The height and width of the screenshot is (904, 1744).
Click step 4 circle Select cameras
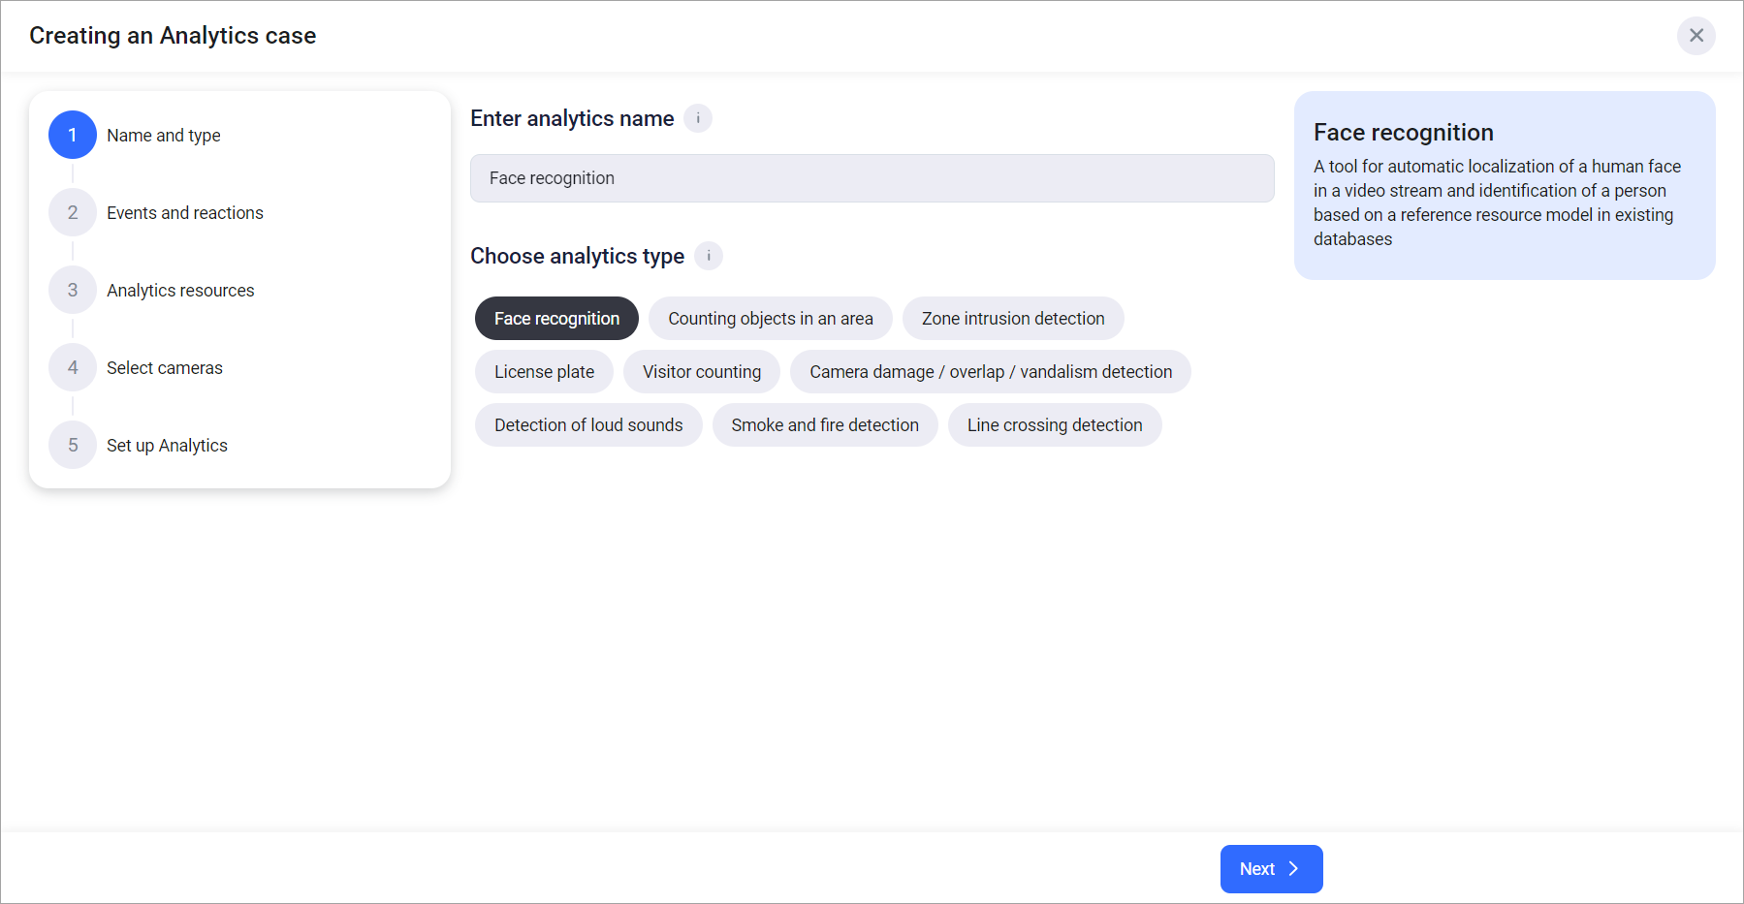[x=73, y=367]
